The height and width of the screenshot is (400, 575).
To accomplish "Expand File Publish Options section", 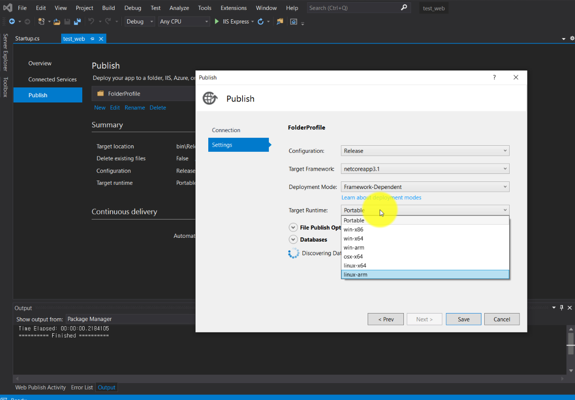I will click(x=293, y=227).
